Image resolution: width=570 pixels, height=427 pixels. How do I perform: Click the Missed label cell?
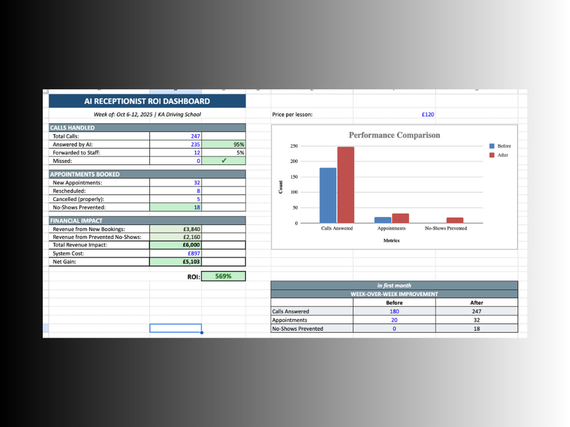point(99,161)
